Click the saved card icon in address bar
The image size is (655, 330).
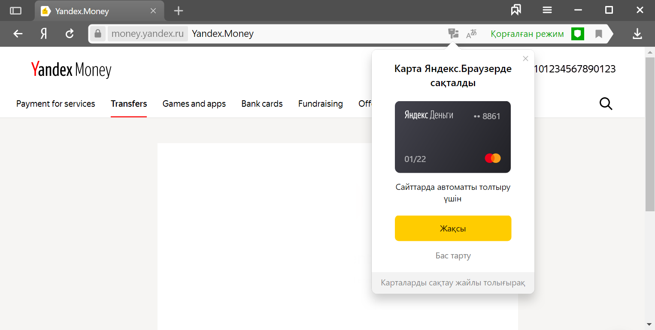tap(453, 33)
